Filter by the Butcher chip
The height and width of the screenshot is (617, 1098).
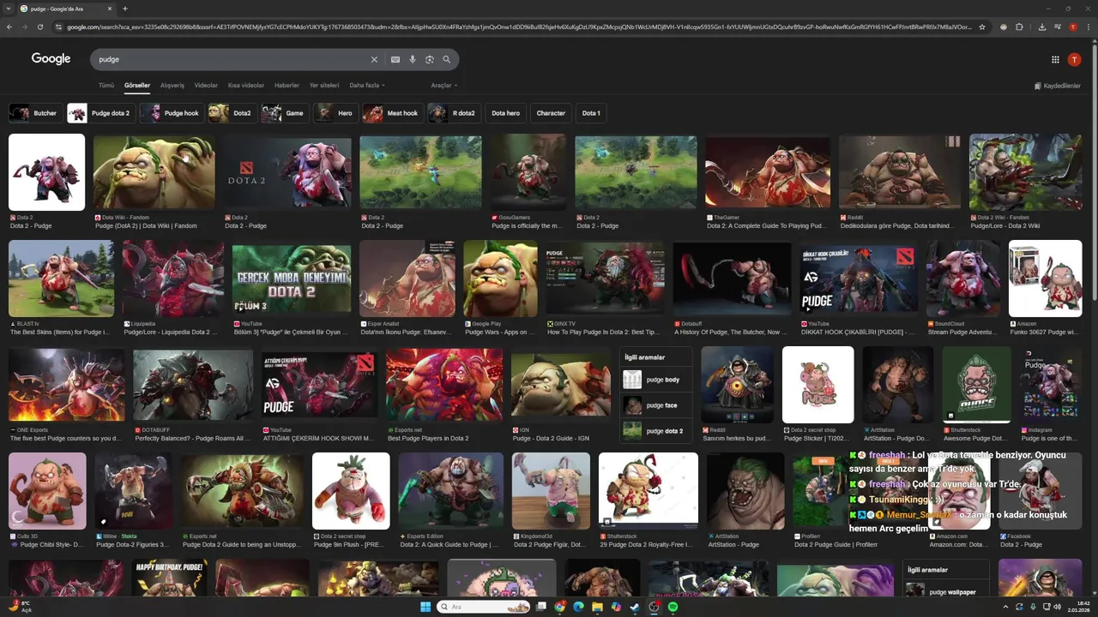[x=35, y=113]
